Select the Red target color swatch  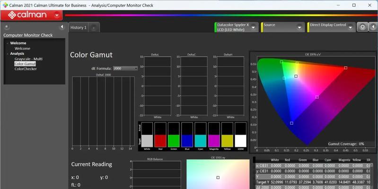coord(160,141)
